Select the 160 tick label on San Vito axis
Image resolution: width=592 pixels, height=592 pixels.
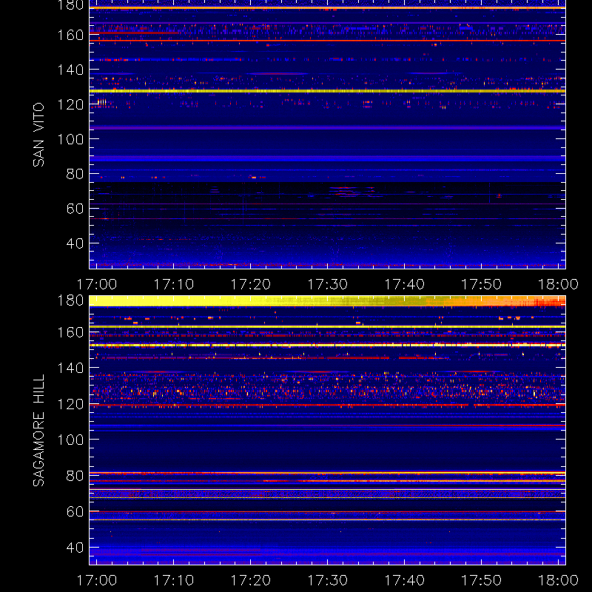click(x=70, y=35)
